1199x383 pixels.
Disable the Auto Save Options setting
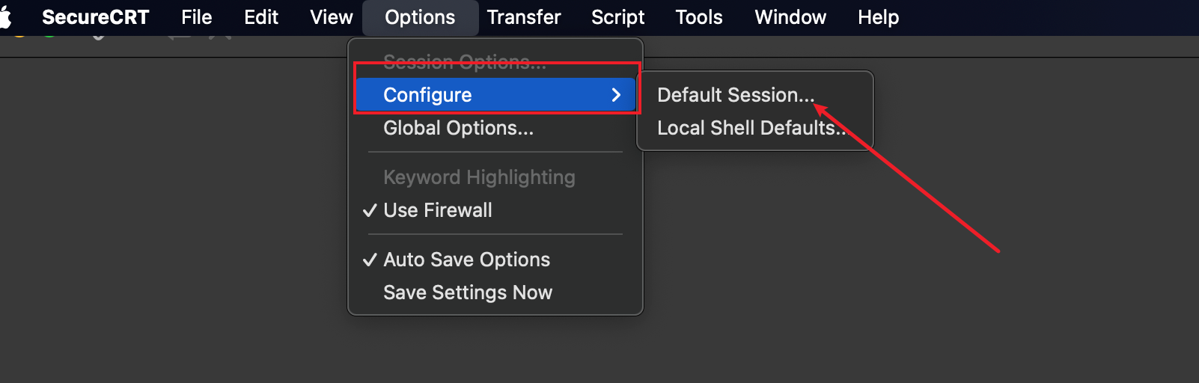[466, 260]
